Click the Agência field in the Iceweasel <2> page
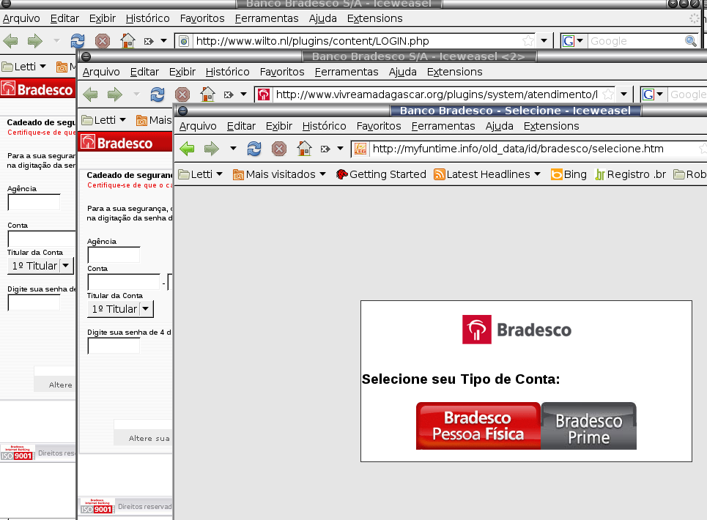Image resolution: width=707 pixels, height=520 pixels. tap(114, 255)
